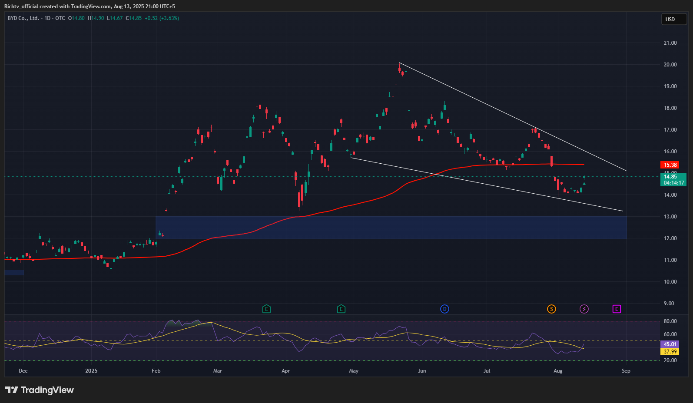The width and height of the screenshot is (693, 403).
Task: Click the small blue rectangle near 10.50
Action: pyautogui.click(x=14, y=273)
